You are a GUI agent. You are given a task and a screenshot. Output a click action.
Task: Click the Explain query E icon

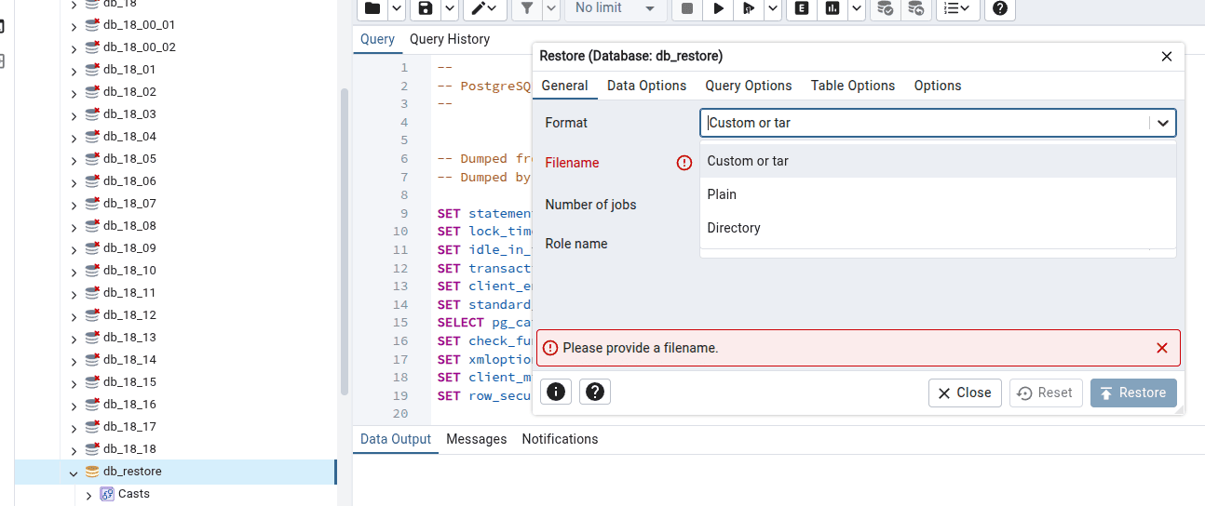coord(801,8)
